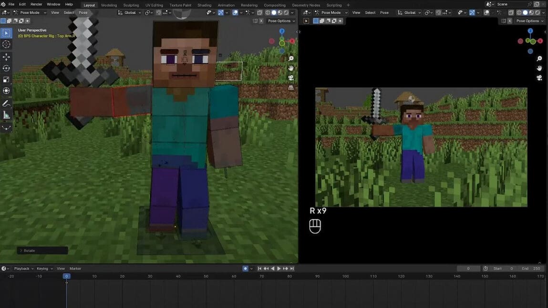Click the current frame number field

[x=468, y=268]
